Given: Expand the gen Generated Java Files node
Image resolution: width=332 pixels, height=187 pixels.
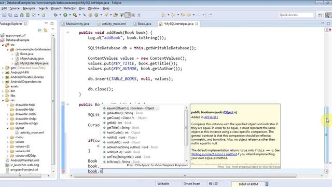Looking at the screenshot, I should [x=3, y=68].
